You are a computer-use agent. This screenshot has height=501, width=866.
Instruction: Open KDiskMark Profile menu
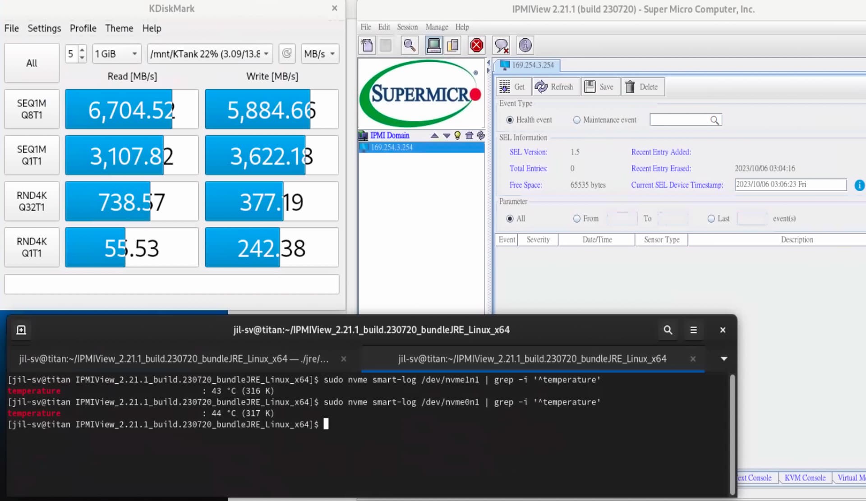pos(83,28)
